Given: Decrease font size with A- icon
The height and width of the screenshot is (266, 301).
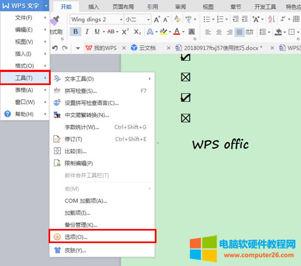Looking at the screenshot, I should [x=166, y=19].
